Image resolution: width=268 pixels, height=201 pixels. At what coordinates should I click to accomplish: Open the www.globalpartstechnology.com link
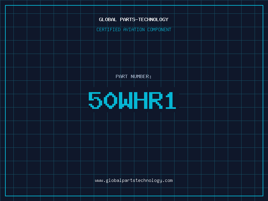tap(134, 181)
